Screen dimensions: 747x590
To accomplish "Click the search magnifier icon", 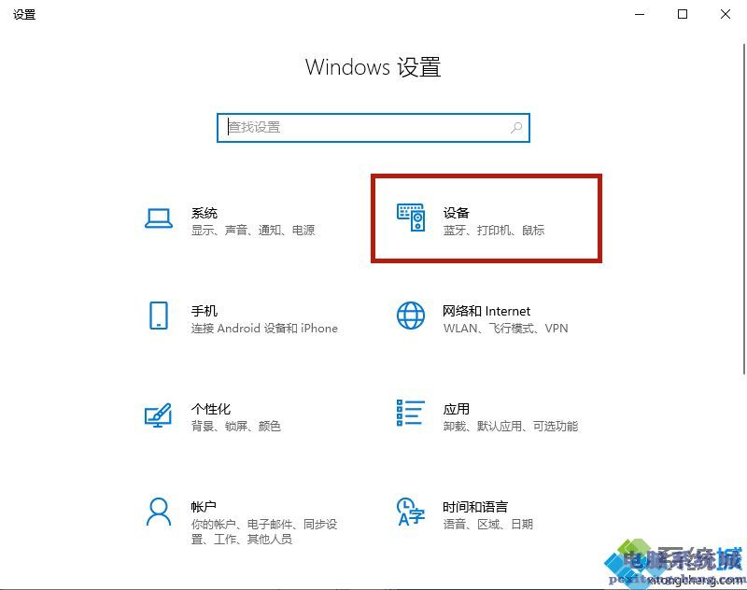I will 516,128.
